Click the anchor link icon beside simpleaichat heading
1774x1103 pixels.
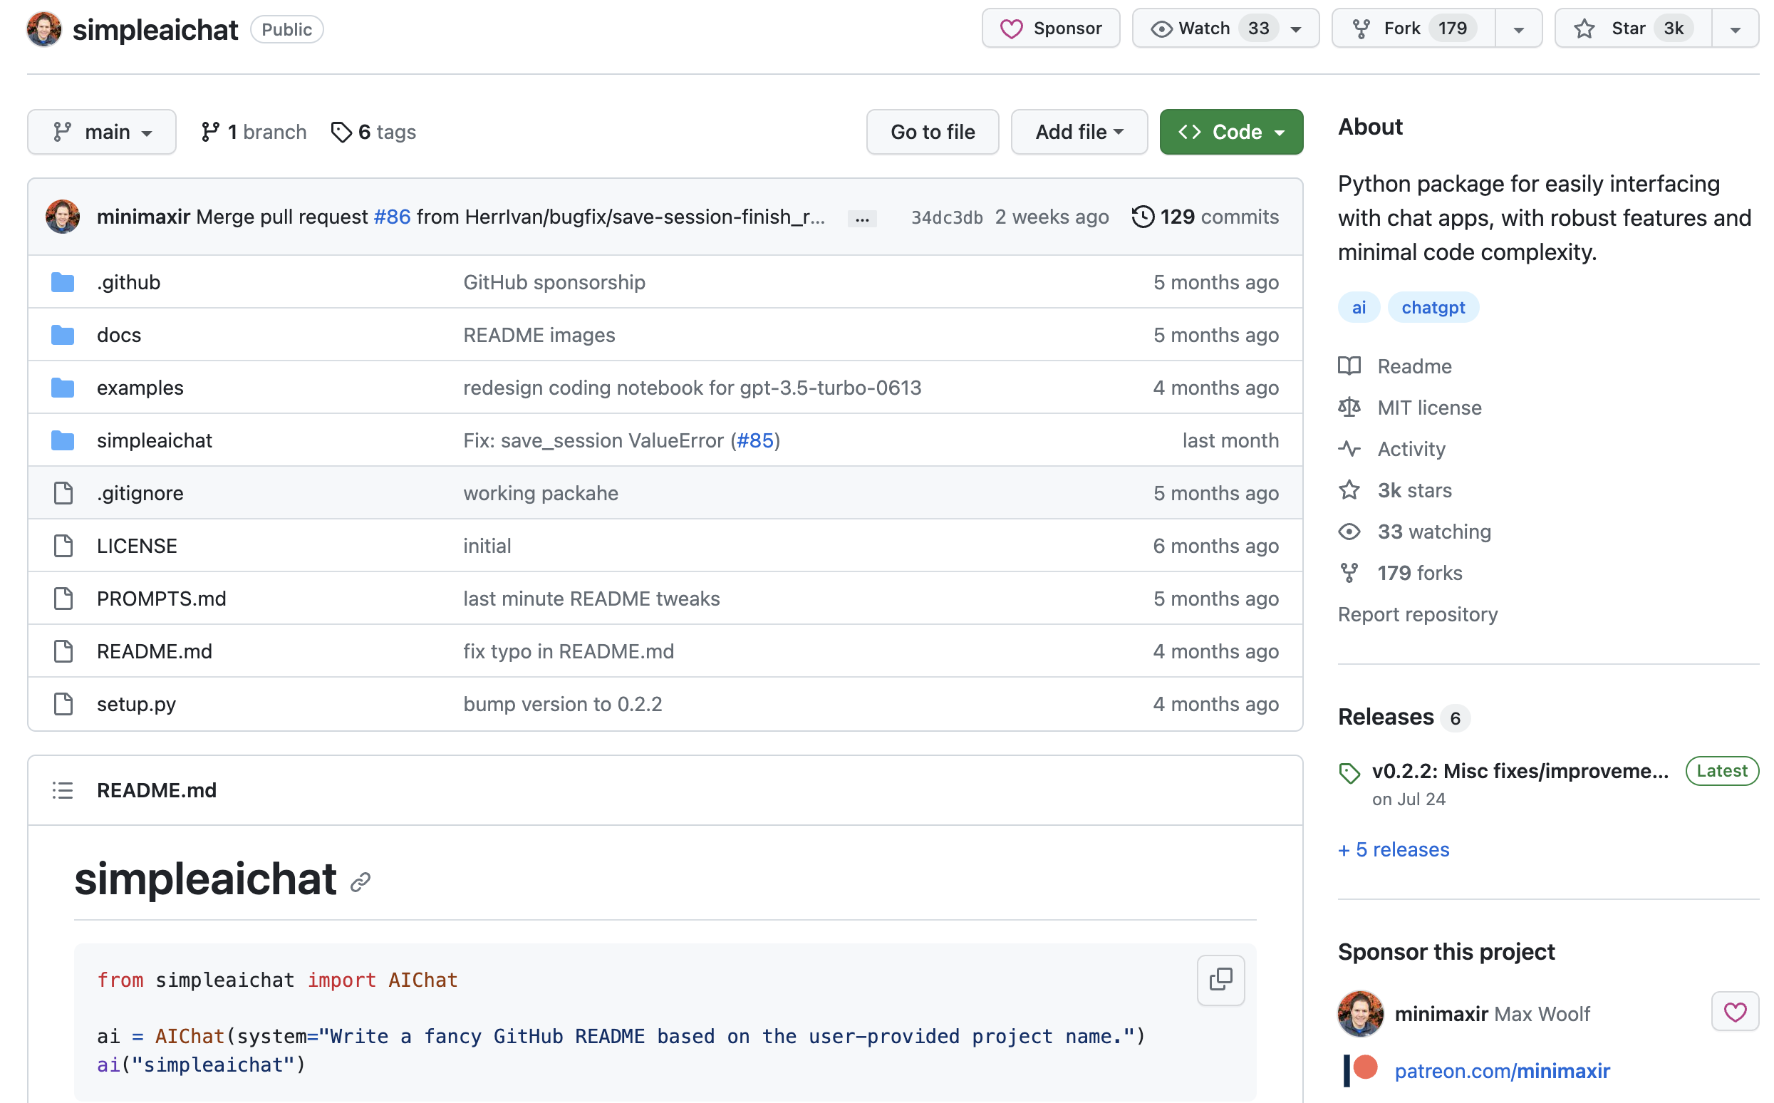[360, 882]
